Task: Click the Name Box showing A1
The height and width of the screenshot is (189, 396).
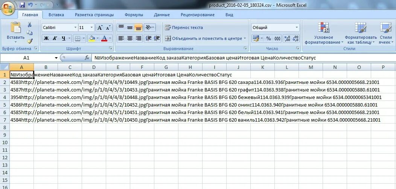Action: (26, 58)
